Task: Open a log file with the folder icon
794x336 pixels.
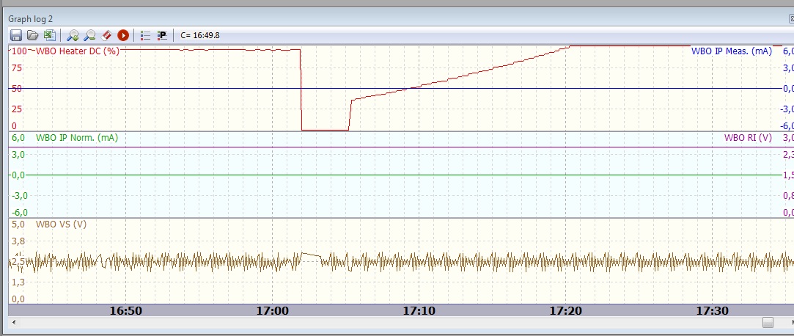Action: click(32, 34)
